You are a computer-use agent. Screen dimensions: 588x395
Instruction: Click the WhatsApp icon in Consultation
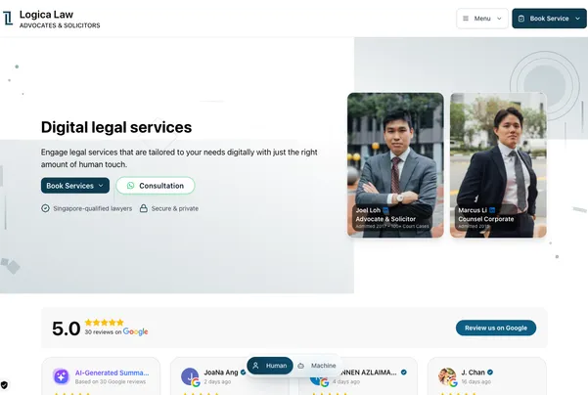pyautogui.click(x=130, y=186)
